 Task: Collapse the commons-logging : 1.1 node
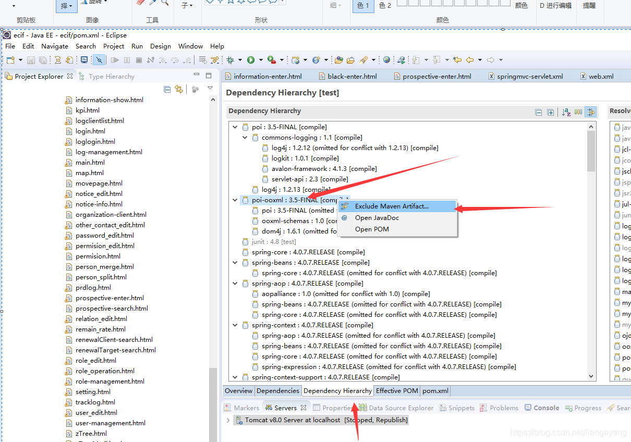click(x=245, y=137)
